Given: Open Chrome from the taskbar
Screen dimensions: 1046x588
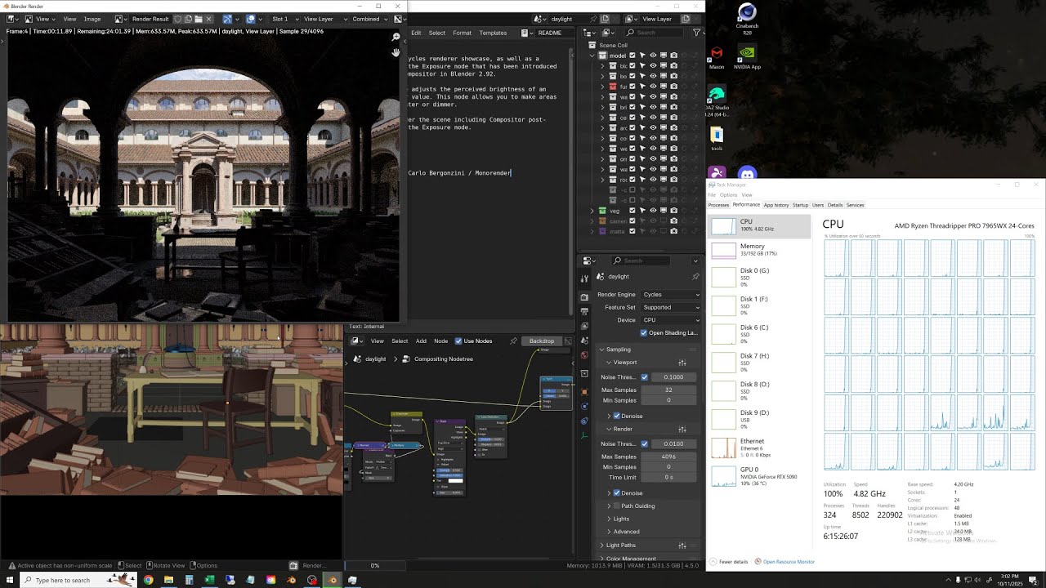Looking at the screenshot, I should [149, 580].
